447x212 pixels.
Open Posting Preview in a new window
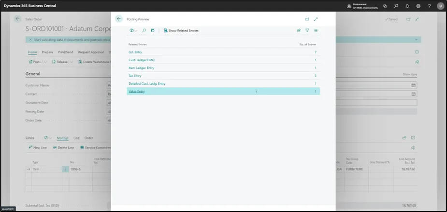coord(307,19)
